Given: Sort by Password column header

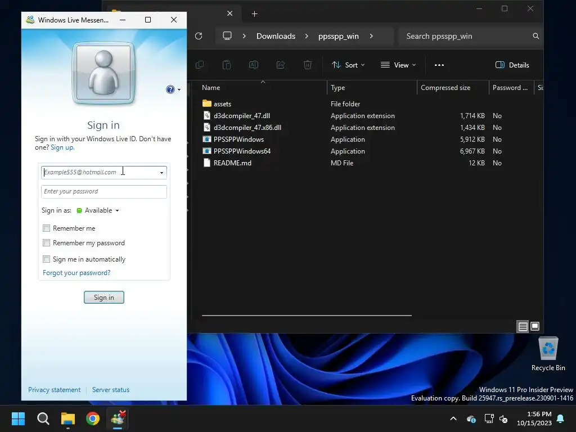Looking at the screenshot, I should [x=511, y=87].
